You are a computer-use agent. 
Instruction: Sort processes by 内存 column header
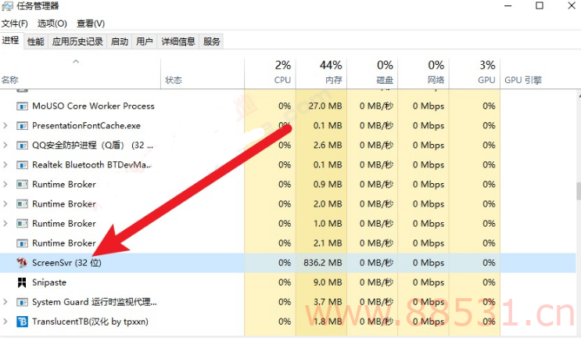pyautogui.click(x=321, y=73)
